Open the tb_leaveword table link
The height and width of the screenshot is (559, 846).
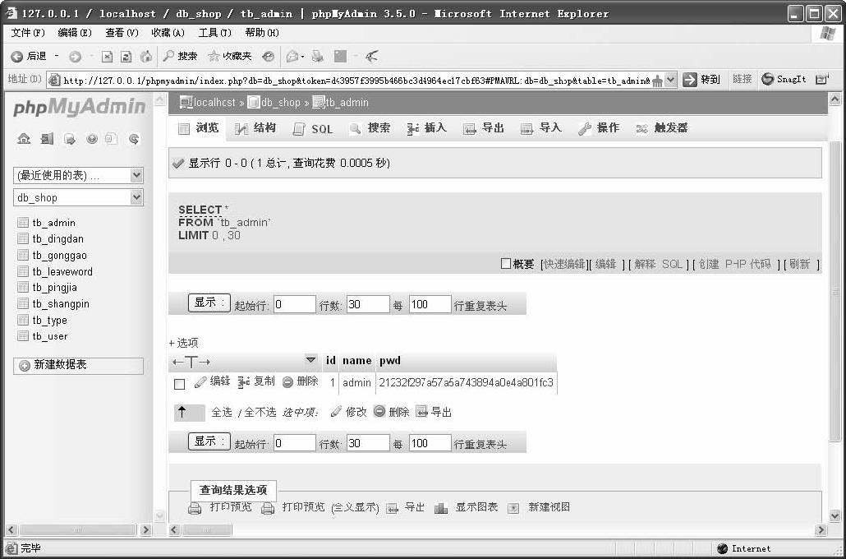(62, 271)
